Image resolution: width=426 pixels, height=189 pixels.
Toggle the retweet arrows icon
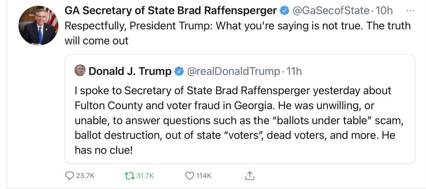(130, 176)
